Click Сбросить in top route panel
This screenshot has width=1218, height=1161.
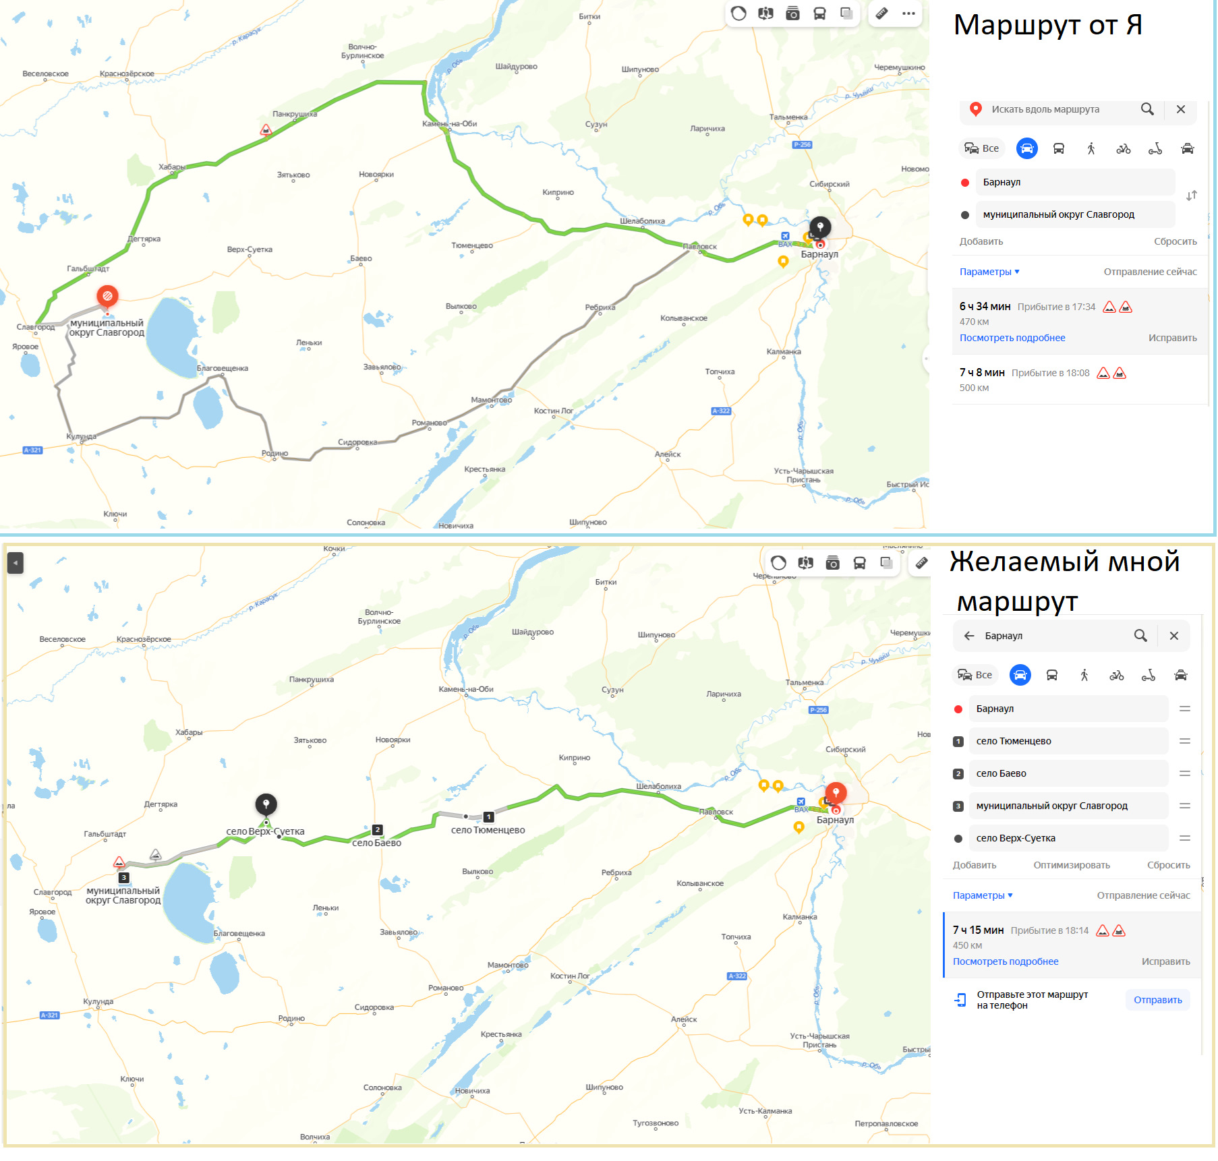(1175, 241)
